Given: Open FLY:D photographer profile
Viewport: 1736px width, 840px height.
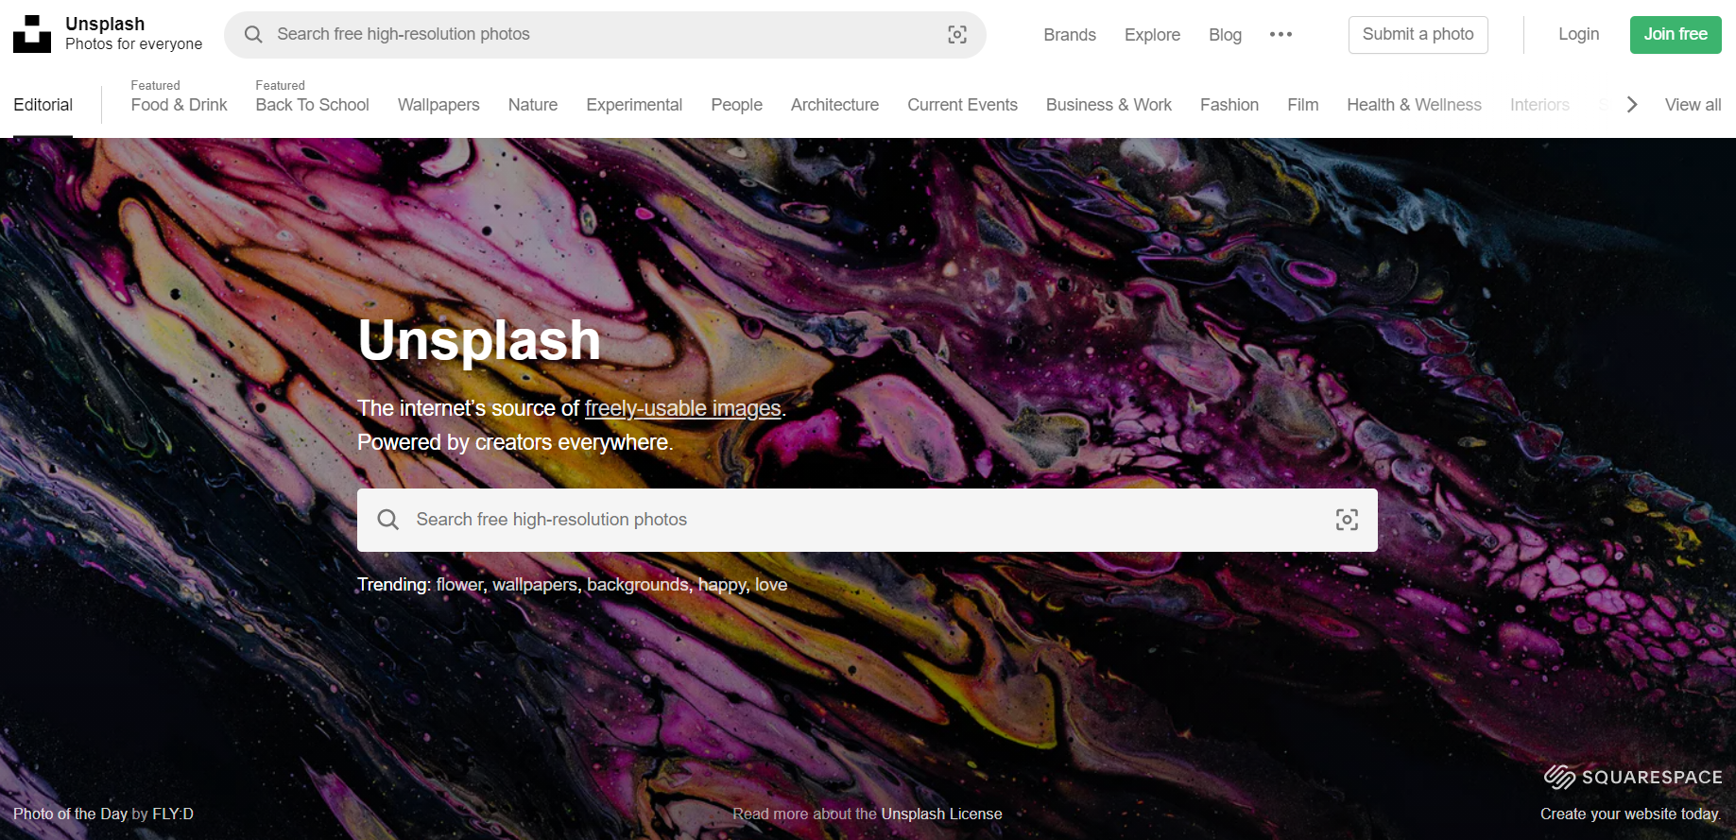Looking at the screenshot, I should click(x=173, y=814).
